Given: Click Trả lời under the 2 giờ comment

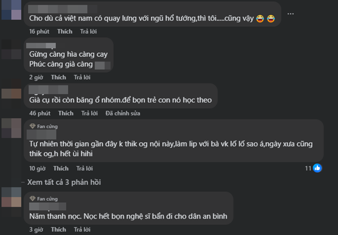Looking at the screenshot, I should [82, 77].
